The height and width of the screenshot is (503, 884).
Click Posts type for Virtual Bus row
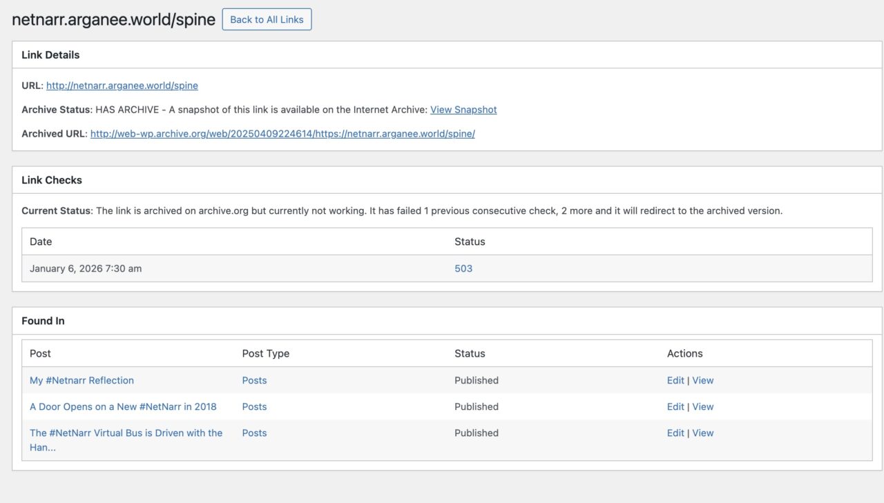(254, 433)
